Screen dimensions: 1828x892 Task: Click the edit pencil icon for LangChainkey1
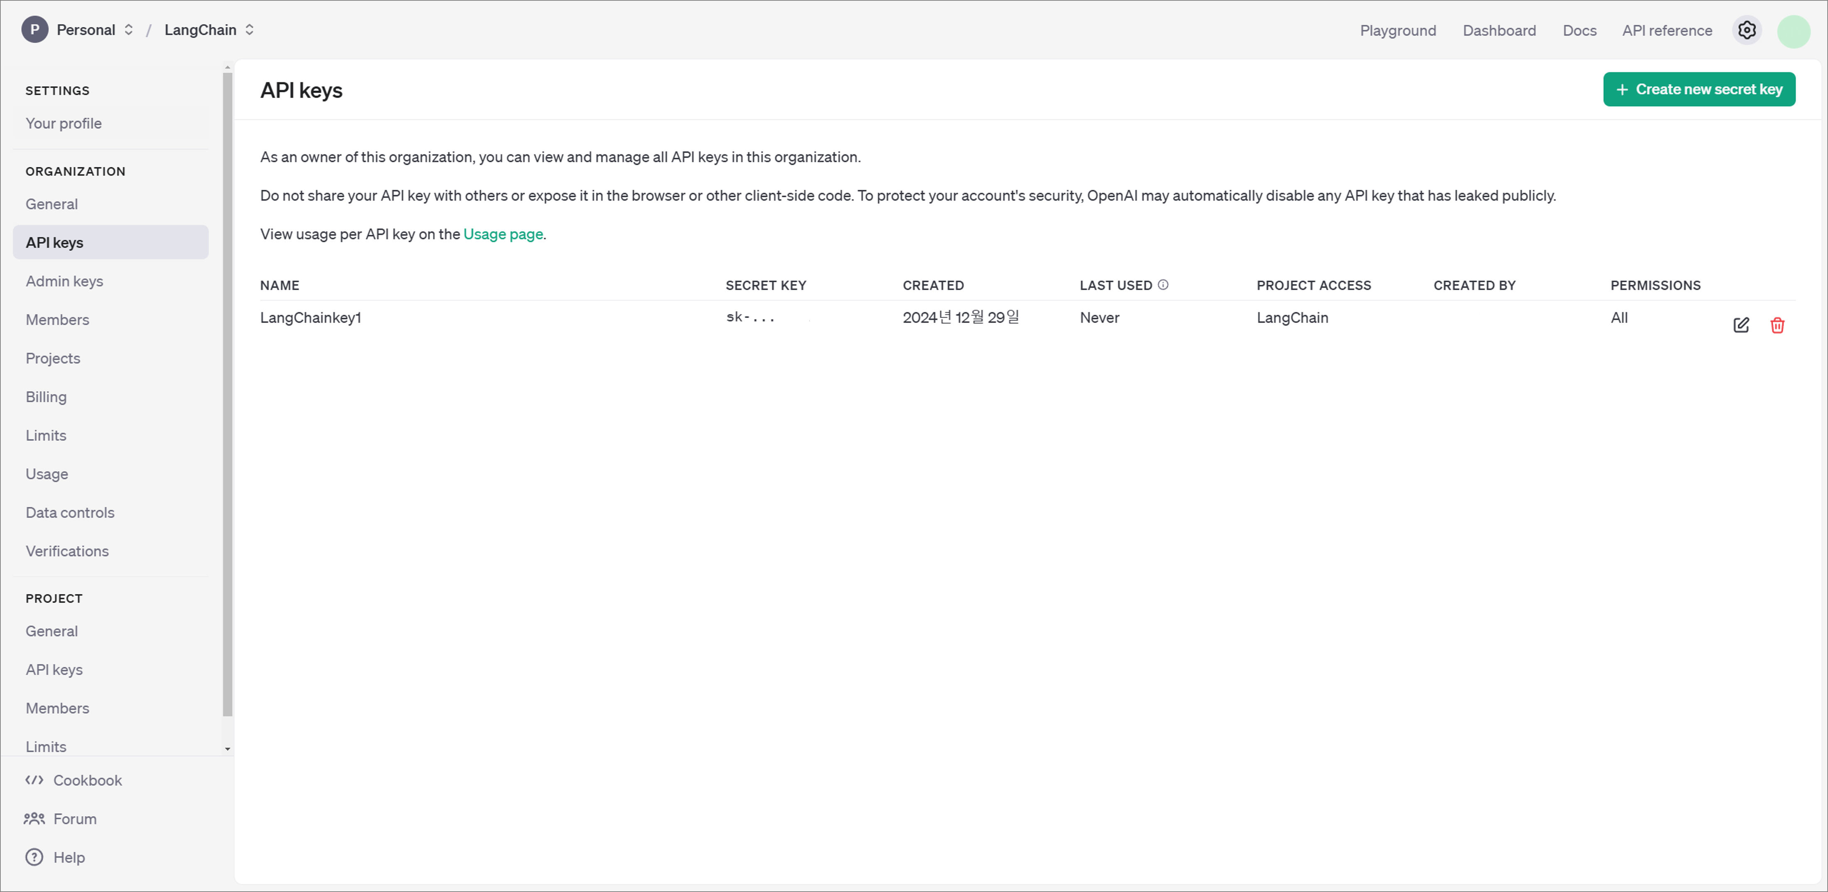point(1741,325)
